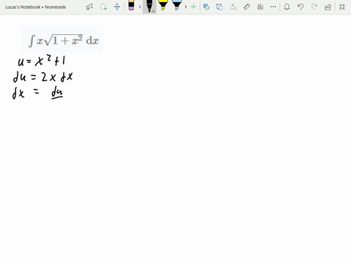Select the eraser tool
Viewport: 351px width, 263px height.
coord(131,5)
